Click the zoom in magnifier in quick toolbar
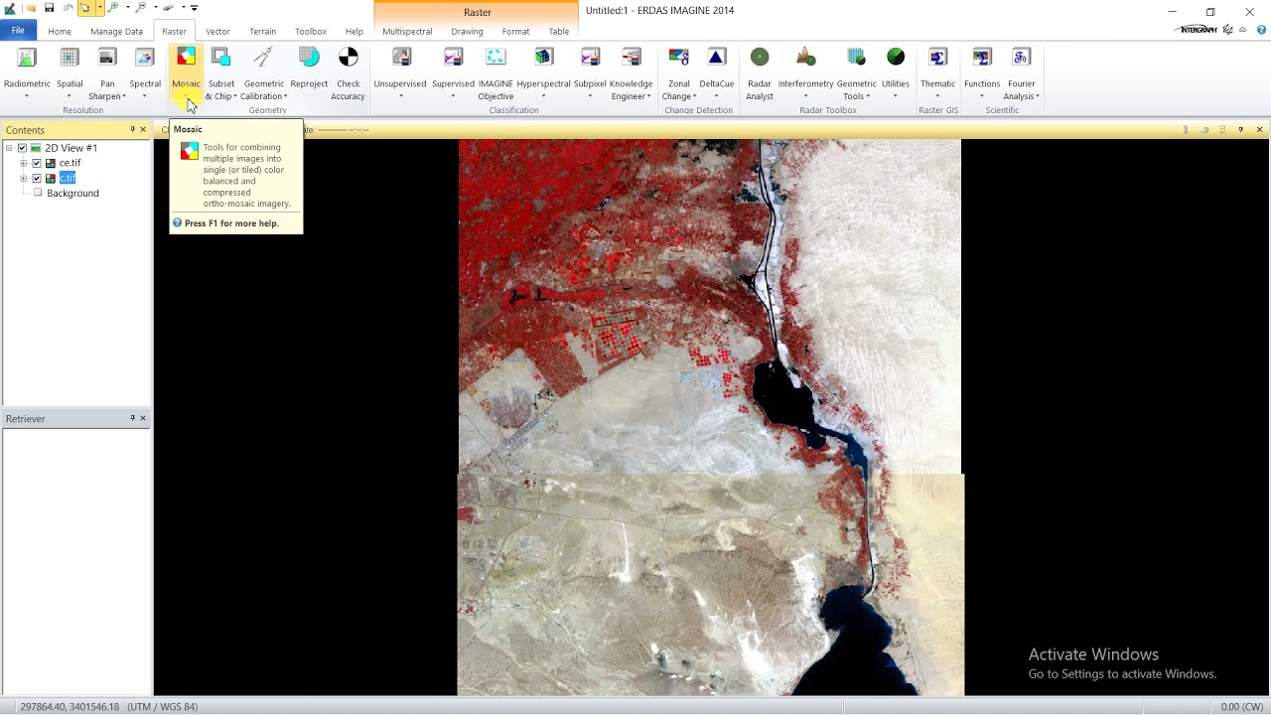 pyautogui.click(x=113, y=8)
